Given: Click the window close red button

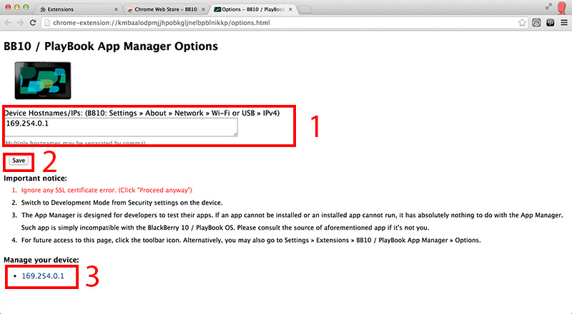Looking at the screenshot, I should pyautogui.click(x=8, y=7).
